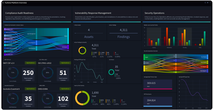The width and height of the screenshot is (213, 110).
Task: Click High Readiness badge on Australia Essential 8 card
Action: click(x=30, y=89)
